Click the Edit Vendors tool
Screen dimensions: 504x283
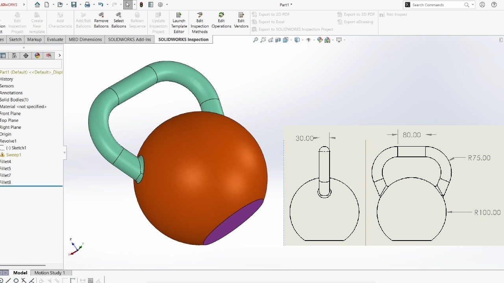click(241, 21)
